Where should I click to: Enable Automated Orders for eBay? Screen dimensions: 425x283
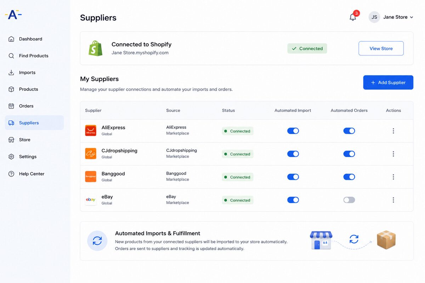click(349, 200)
